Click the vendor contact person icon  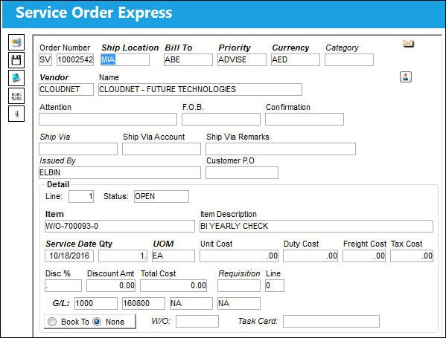406,77
